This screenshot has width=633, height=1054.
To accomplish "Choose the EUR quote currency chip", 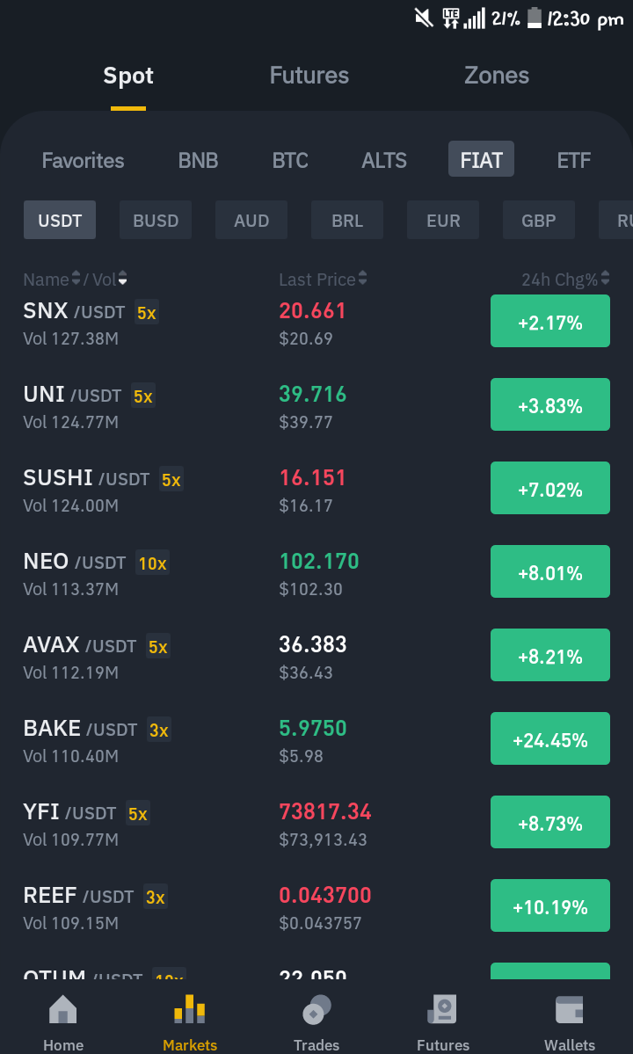I will 443,220.
